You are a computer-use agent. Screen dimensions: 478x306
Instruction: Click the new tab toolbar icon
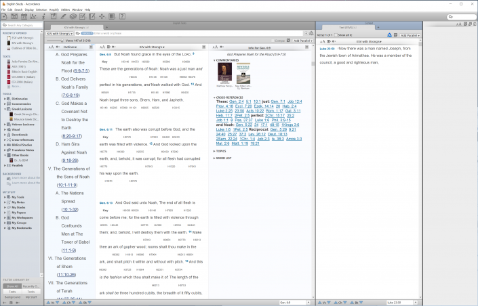pyautogui.click(x=4, y=16)
